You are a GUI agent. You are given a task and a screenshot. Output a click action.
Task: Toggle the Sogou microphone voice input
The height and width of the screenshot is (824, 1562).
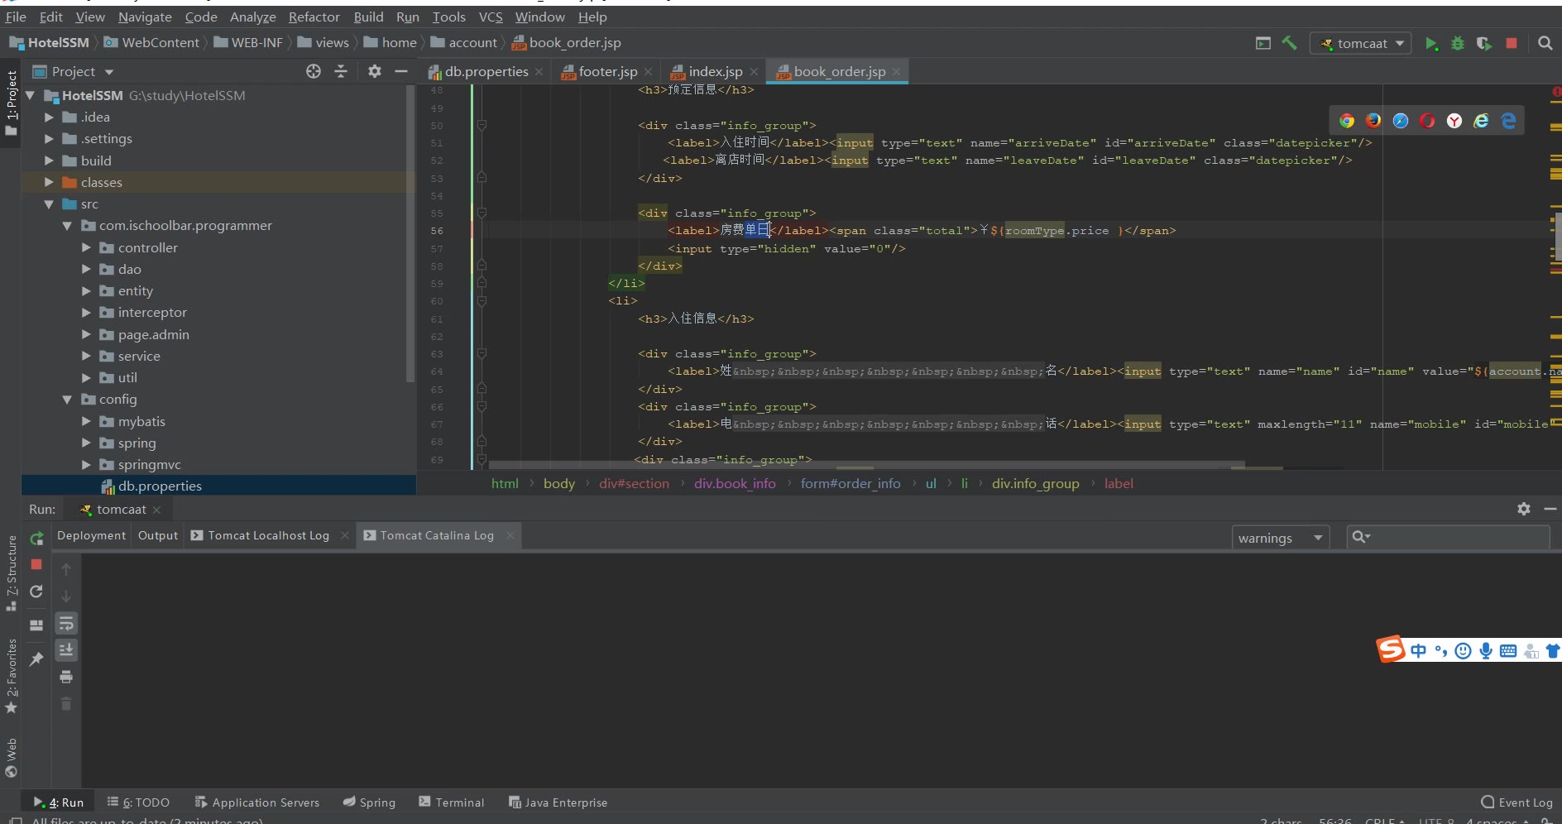(1486, 651)
